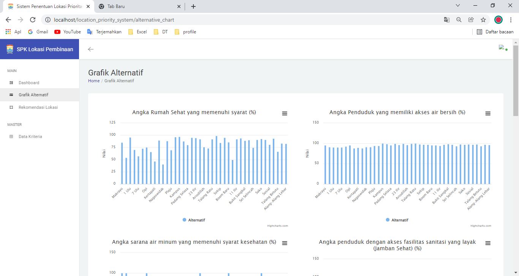This screenshot has height=276, width=519.
Task: Toggle the Alternatif legend in the air bersih chart
Action: point(397,220)
